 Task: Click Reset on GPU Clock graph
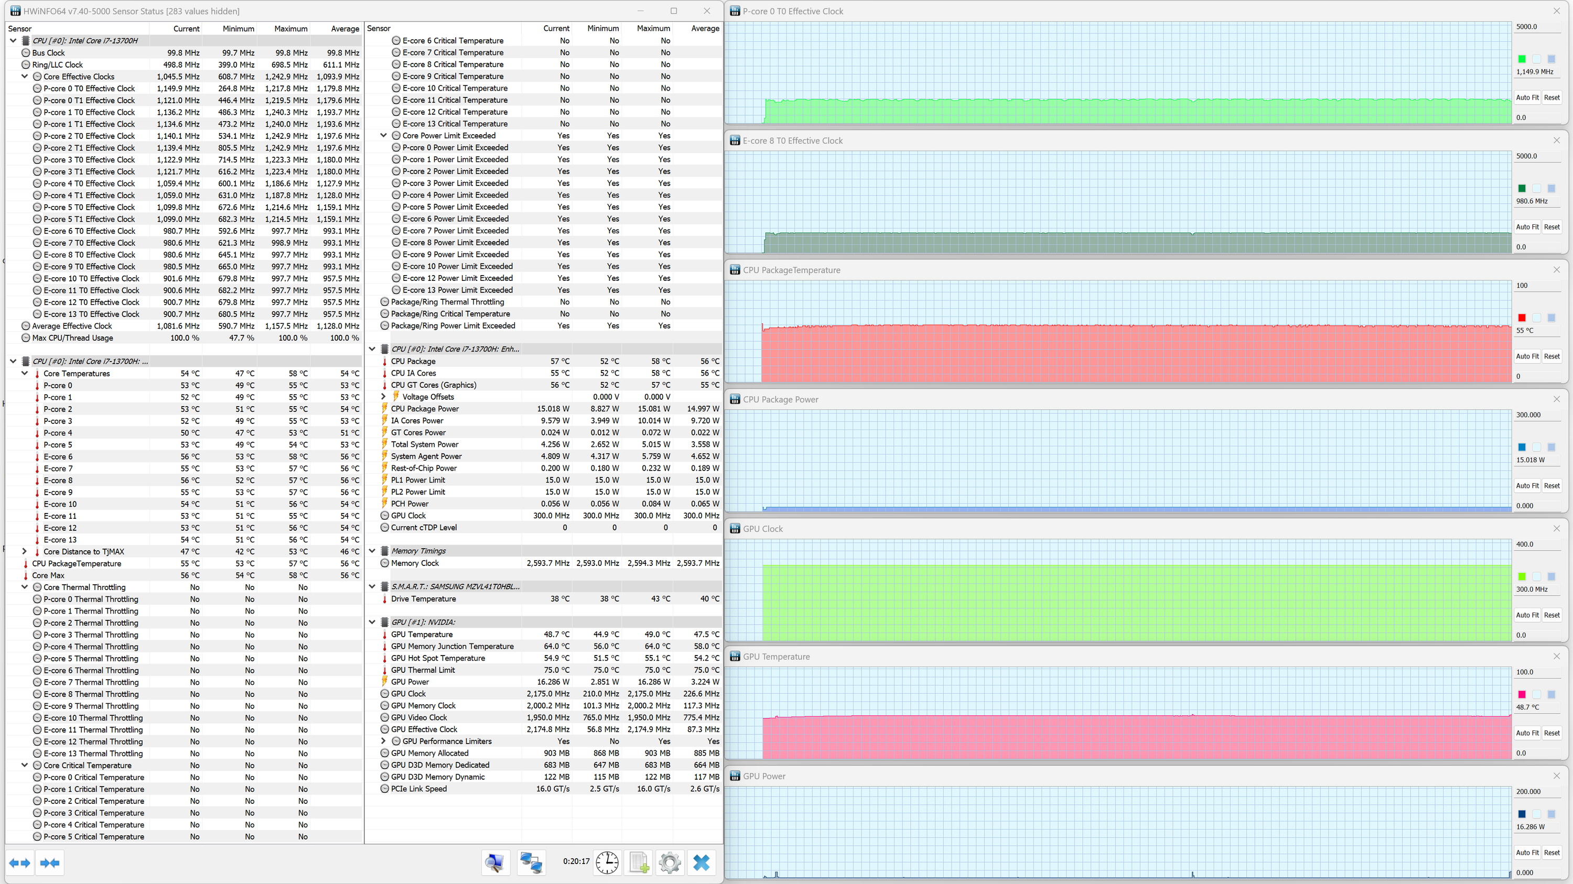[1552, 615]
